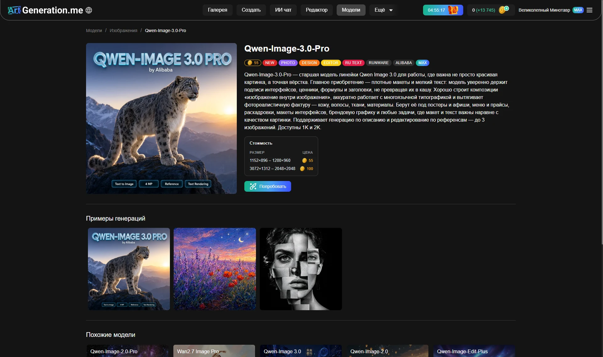
Task: Click the coin plus icon to add credits
Action: (x=504, y=10)
